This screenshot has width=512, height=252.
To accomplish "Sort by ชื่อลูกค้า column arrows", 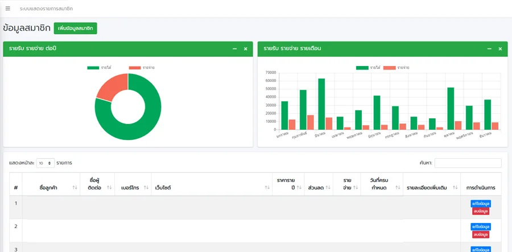I will click(x=75, y=187).
